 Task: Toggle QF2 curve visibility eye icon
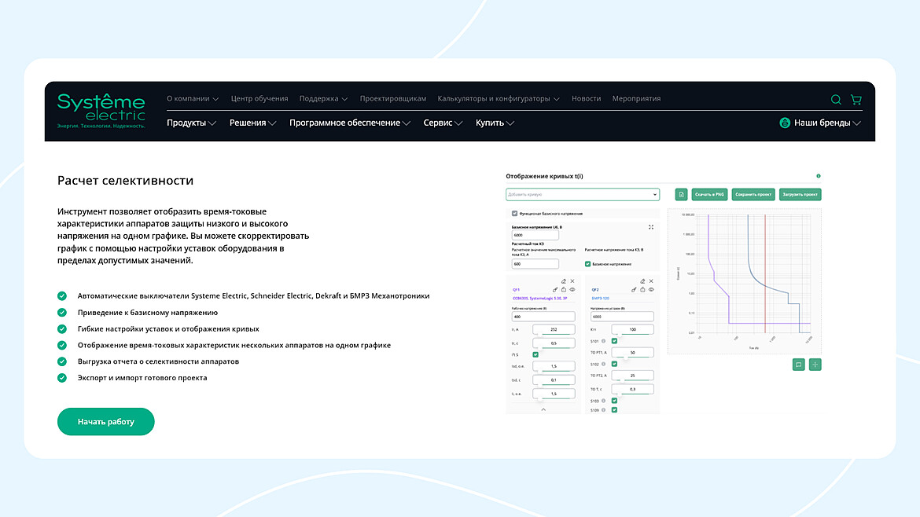pos(651,290)
